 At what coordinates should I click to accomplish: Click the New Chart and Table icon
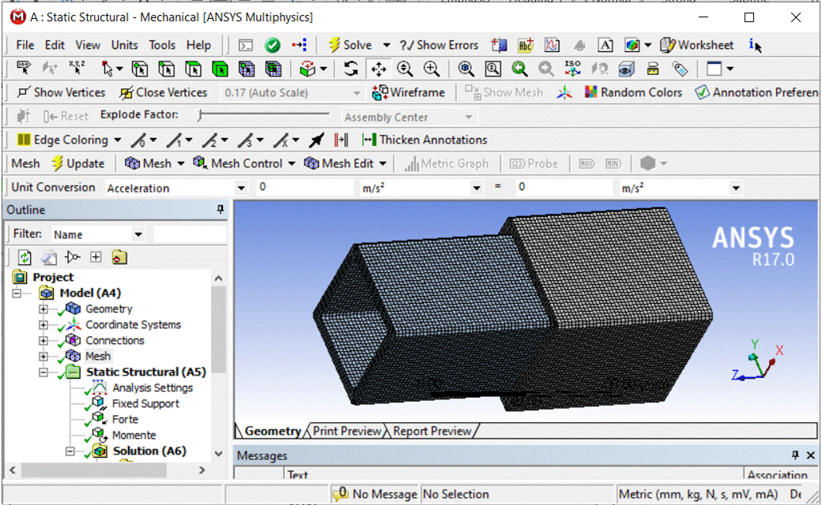tap(552, 46)
